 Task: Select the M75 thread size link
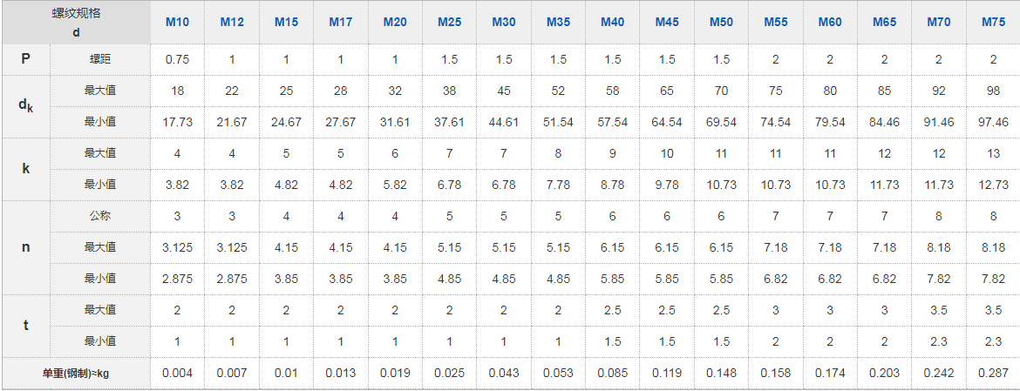coord(993,22)
